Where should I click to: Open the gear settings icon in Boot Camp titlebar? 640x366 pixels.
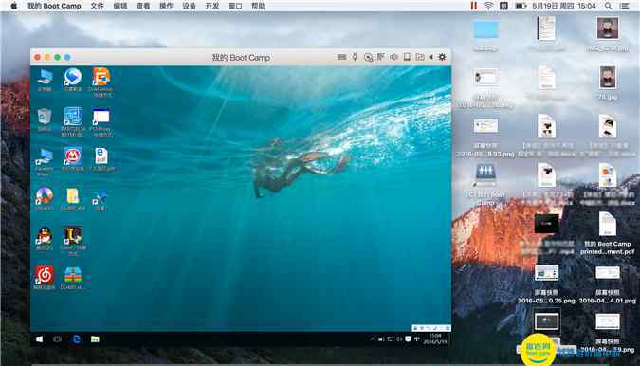(442, 58)
